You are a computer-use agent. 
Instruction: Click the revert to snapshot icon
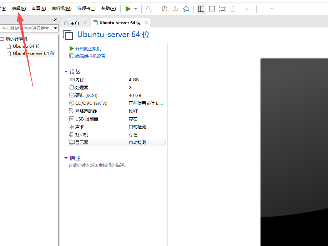tap(175, 9)
